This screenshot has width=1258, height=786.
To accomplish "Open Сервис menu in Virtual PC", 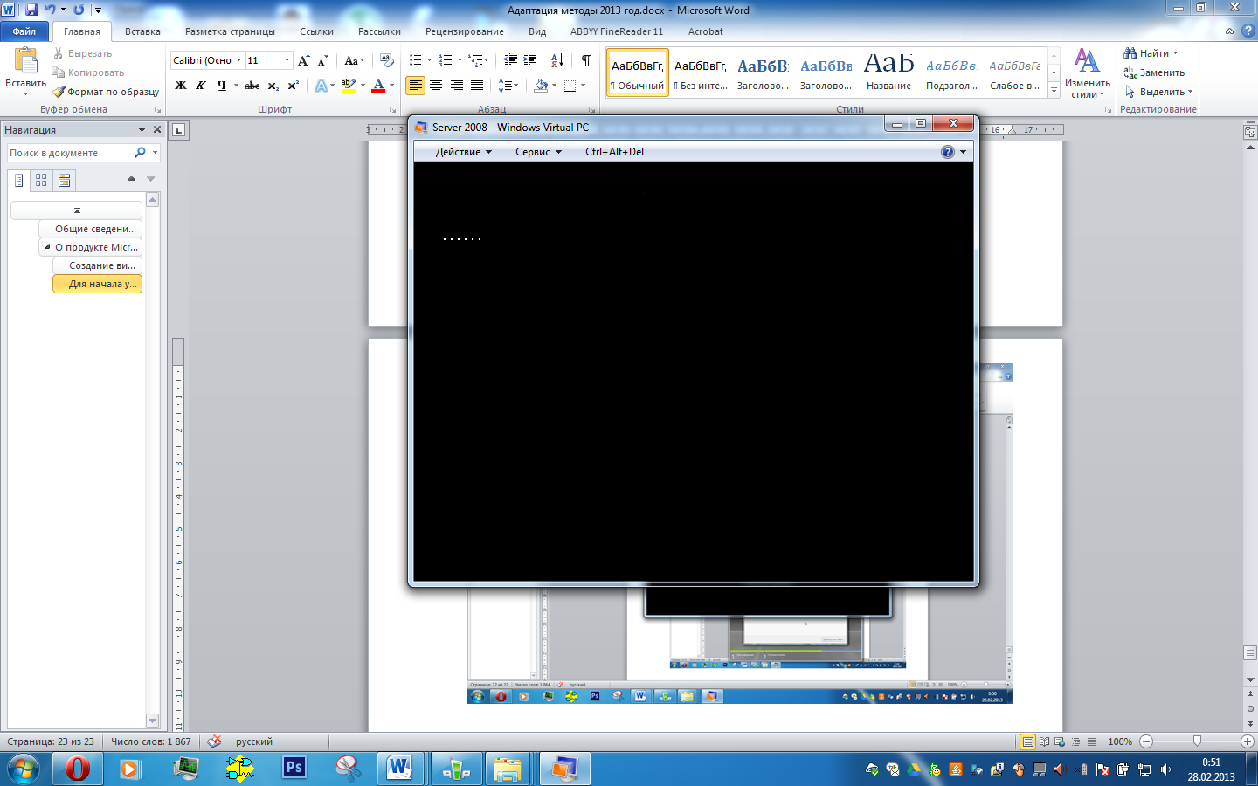I will 538,152.
